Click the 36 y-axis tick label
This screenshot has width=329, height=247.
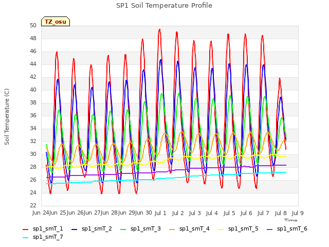point(33,115)
